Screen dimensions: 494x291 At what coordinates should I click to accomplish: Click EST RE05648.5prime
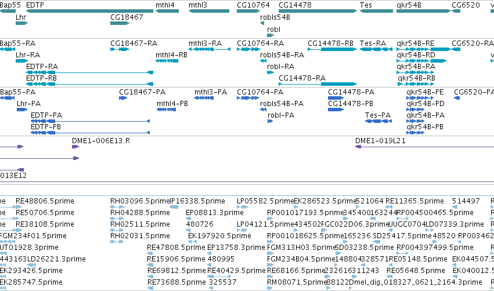point(390,277)
